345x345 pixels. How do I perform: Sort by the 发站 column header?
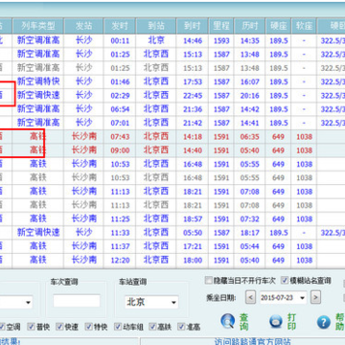[83, 26]
